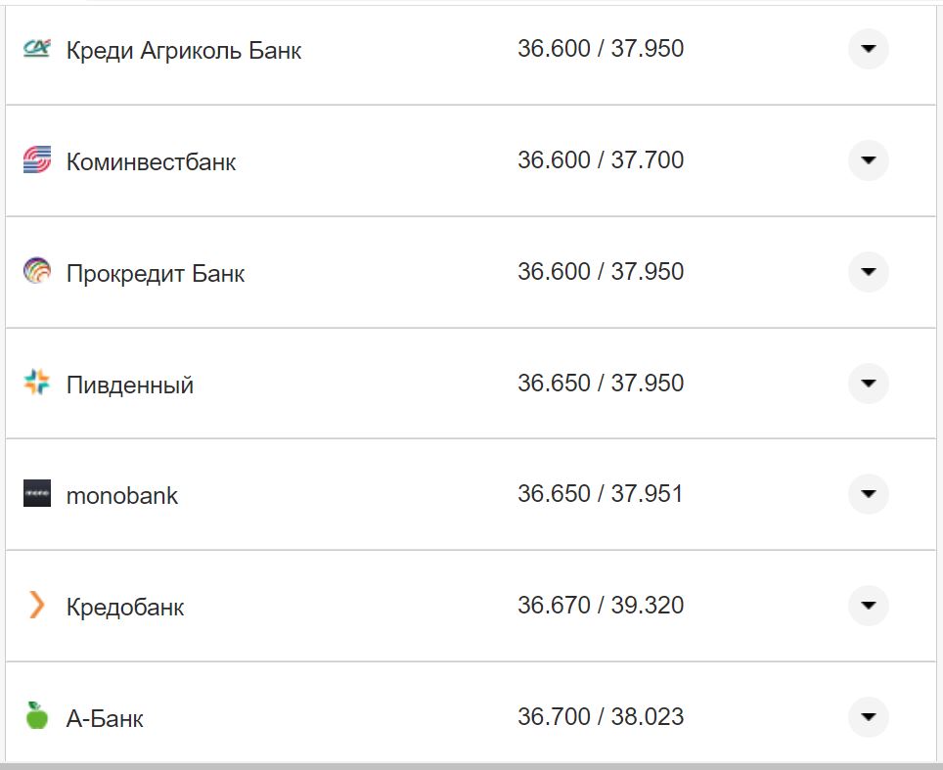Expand the Коминвестбанк rate details arrow
This screenshot has height=770, width=943.
tap(868, 160)
